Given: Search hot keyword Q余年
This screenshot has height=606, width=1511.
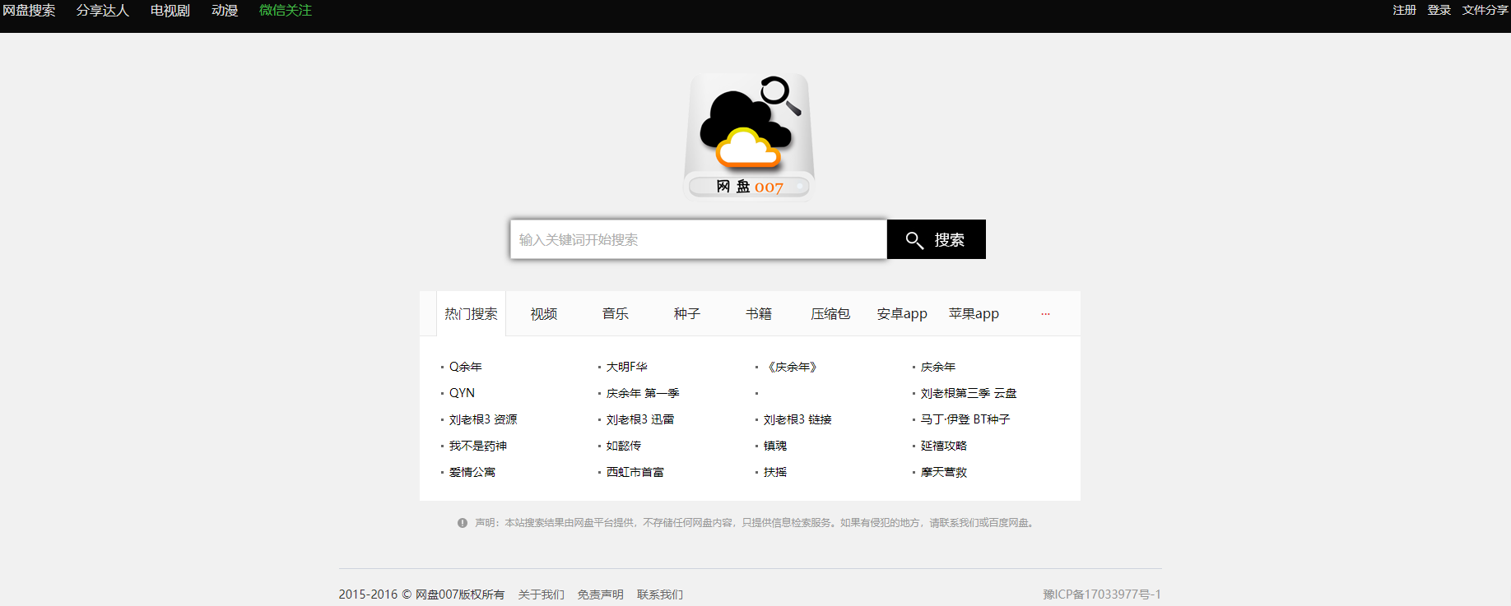Looking at the screenshot, I should [x=466, y=367].
